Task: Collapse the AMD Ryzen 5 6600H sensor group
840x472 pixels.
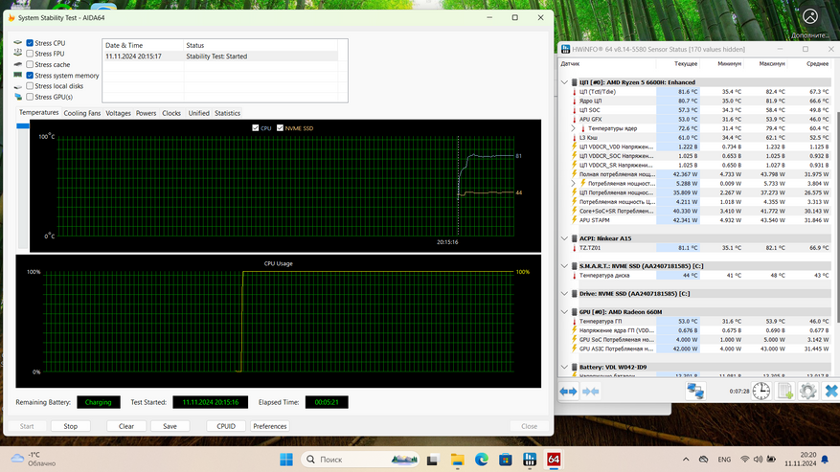Action: click(x=564, y=82)
